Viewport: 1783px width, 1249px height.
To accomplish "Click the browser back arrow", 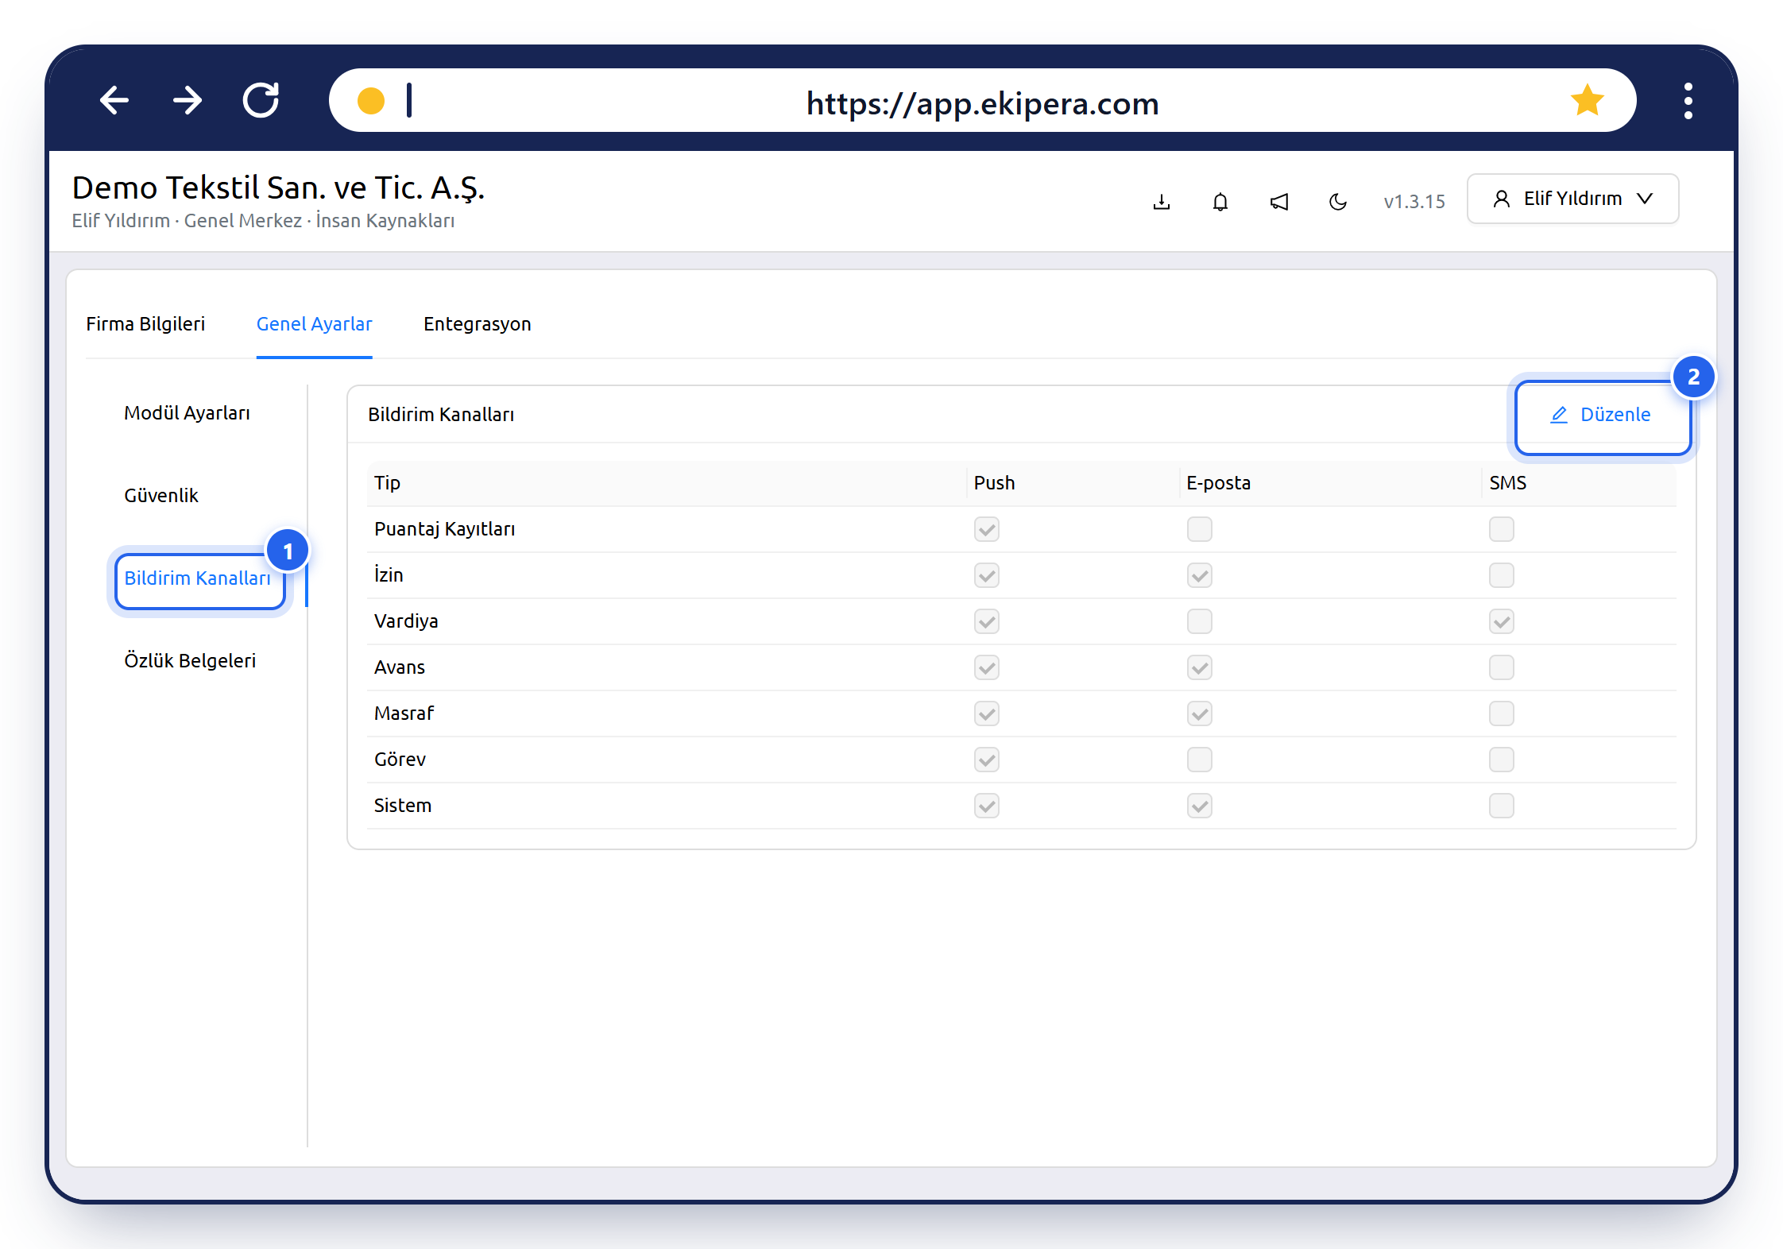I will pos(114,101).
